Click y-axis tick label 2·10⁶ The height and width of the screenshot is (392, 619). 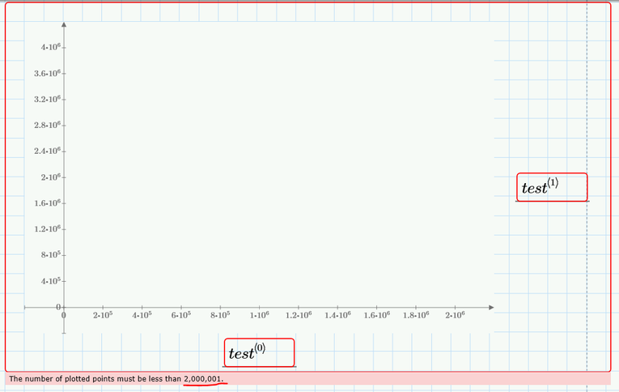(50, 177)
